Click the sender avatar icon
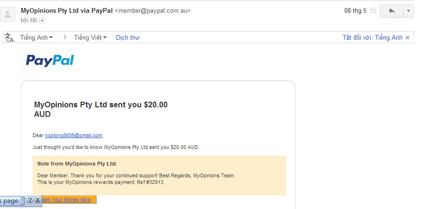 (8, 14)
